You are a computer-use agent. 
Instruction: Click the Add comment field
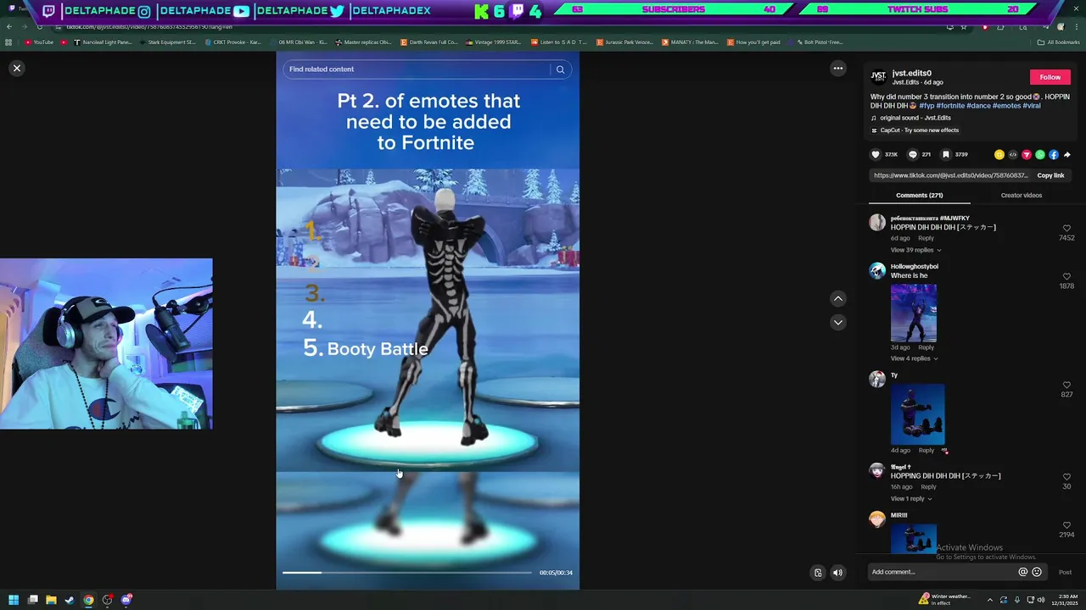[x=942, y=572]
